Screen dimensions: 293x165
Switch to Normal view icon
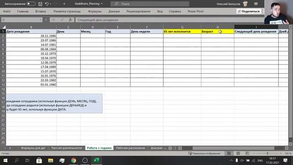pos(229,154)
